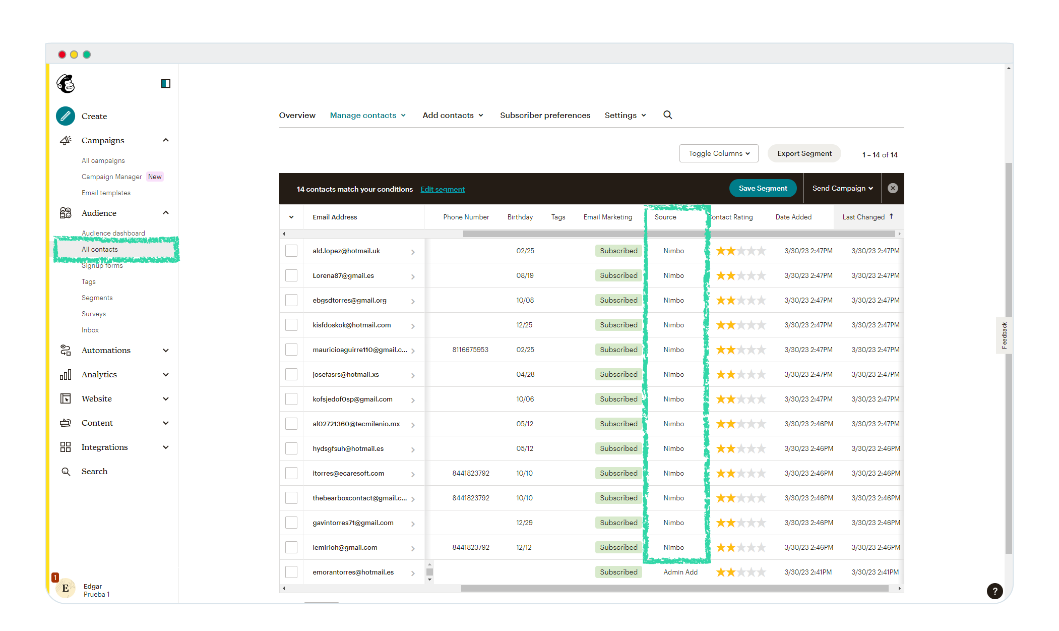The width and height of the screenshot is (1059, 631).
Task: Switch to the Overview tab
Action: click(297, 115)
